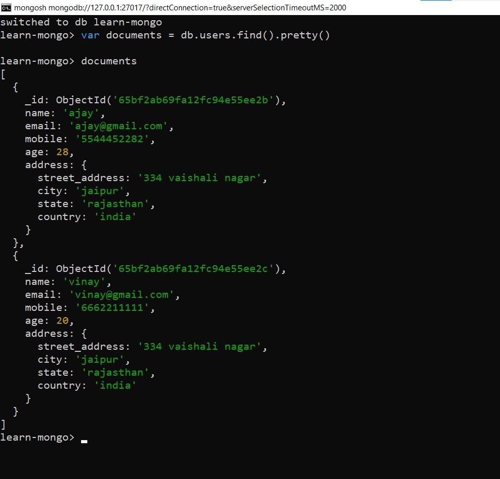500x479 pixels.
Task: Click the 'var' keyword in the command
Action: [90, 35]
